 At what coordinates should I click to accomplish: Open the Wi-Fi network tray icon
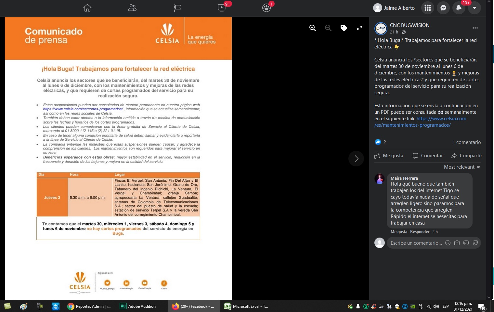pyautogui.click(x=429, y=306)
